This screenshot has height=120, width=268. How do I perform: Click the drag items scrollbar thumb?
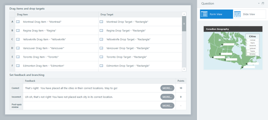click(184, 24)
